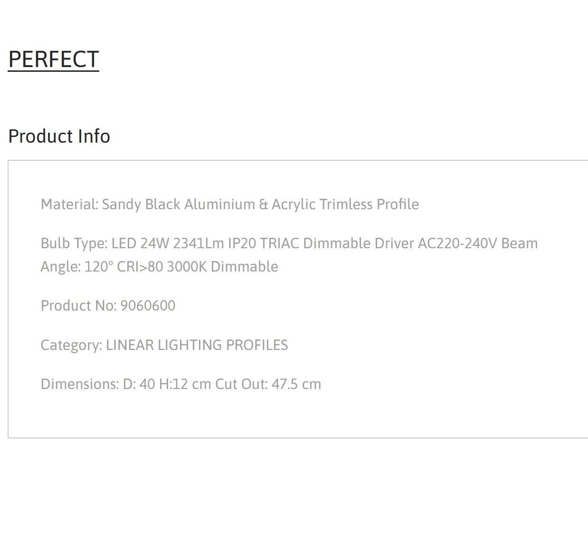Click the Sandy Black Aluminium text
Image resolution: width=588 pixels, height=535 pixels.
[x=179, y=204]
